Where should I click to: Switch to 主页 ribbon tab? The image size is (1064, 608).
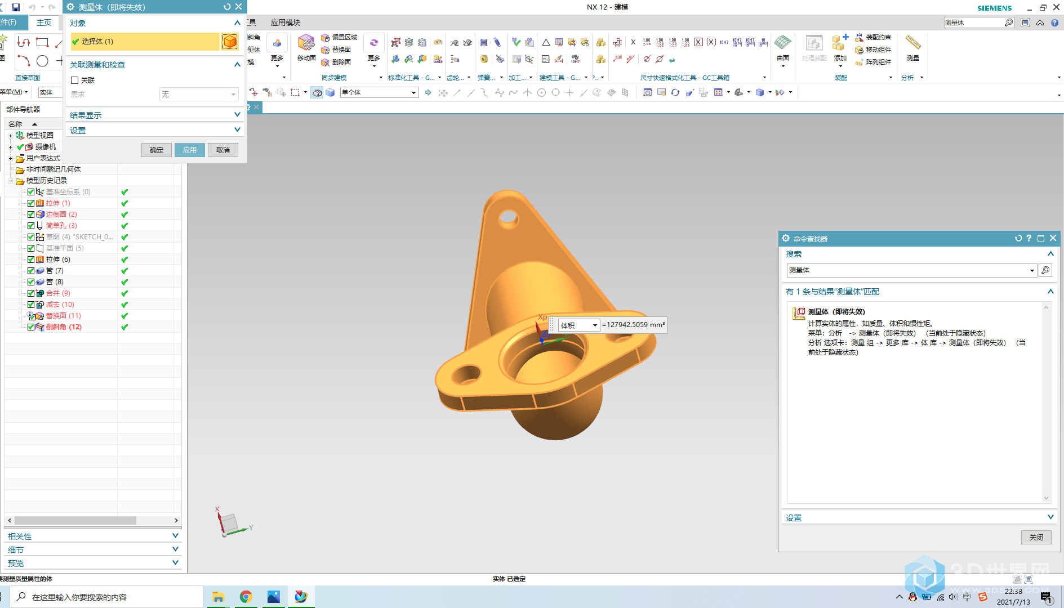pyautogui.click(x=44, y=23)
